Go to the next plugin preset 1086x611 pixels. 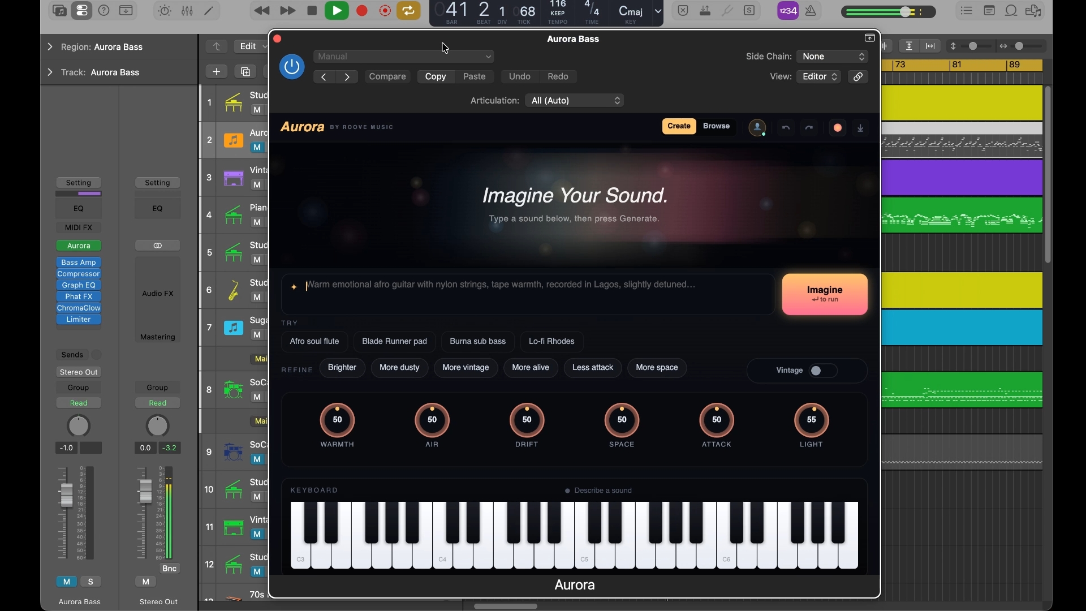(348, 77)
